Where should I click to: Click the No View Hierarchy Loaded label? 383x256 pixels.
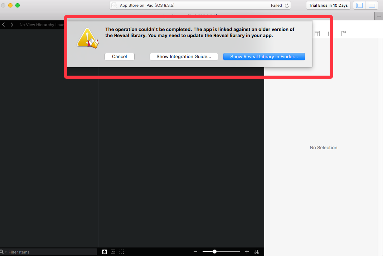tap(42, 25)
